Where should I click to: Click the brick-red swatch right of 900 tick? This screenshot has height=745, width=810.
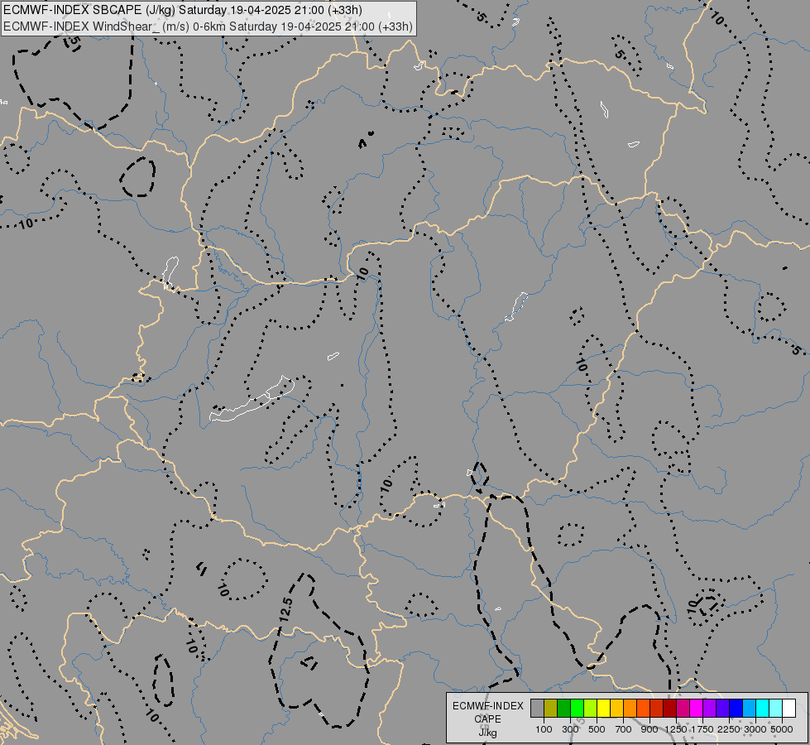657,709
